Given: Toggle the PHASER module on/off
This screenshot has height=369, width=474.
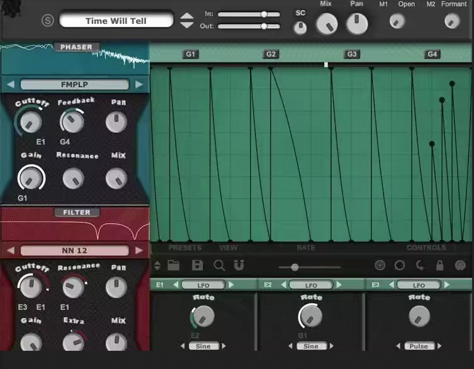Looking at the screenshot, I should point(76,47).
